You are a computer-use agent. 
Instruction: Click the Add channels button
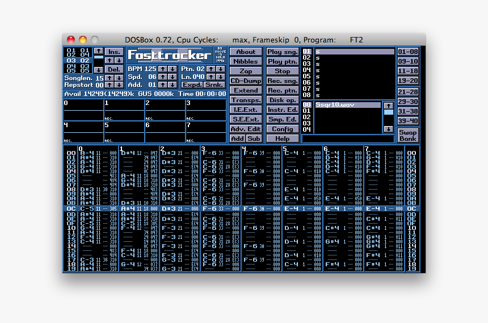click(x=237, y=139)
